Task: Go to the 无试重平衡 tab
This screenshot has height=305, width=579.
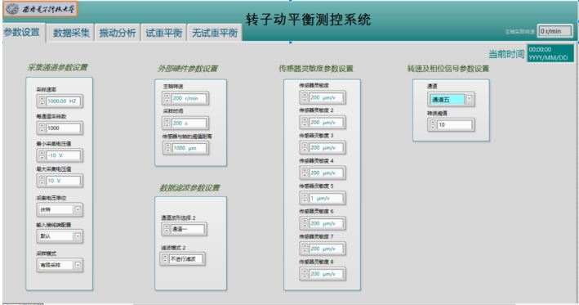Action: [x=215, y=33]
